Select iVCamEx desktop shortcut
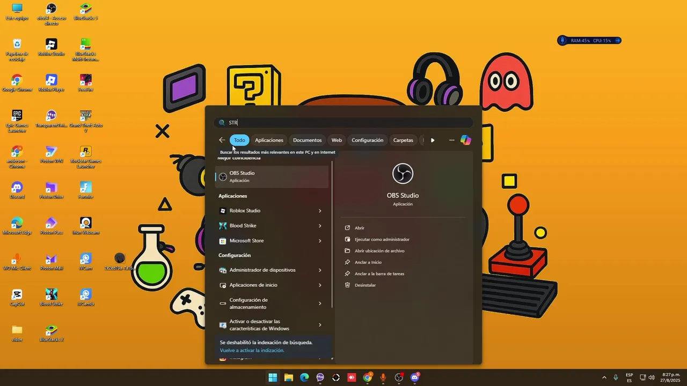Image resolution: width=687 pixels, height=386 pixels. click(x=85, y=298)
